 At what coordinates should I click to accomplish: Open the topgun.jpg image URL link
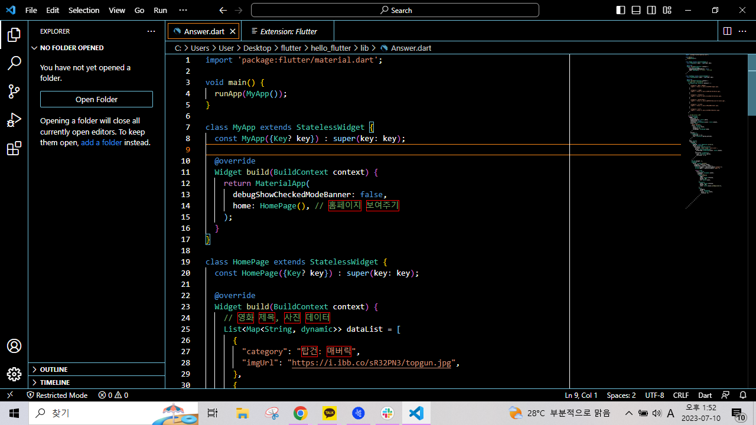372,362
